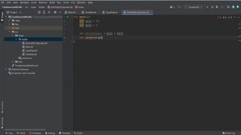The width and height of the screenshot is (241, 135).
Task: Collapse the main folder
Action: (13, 35)
